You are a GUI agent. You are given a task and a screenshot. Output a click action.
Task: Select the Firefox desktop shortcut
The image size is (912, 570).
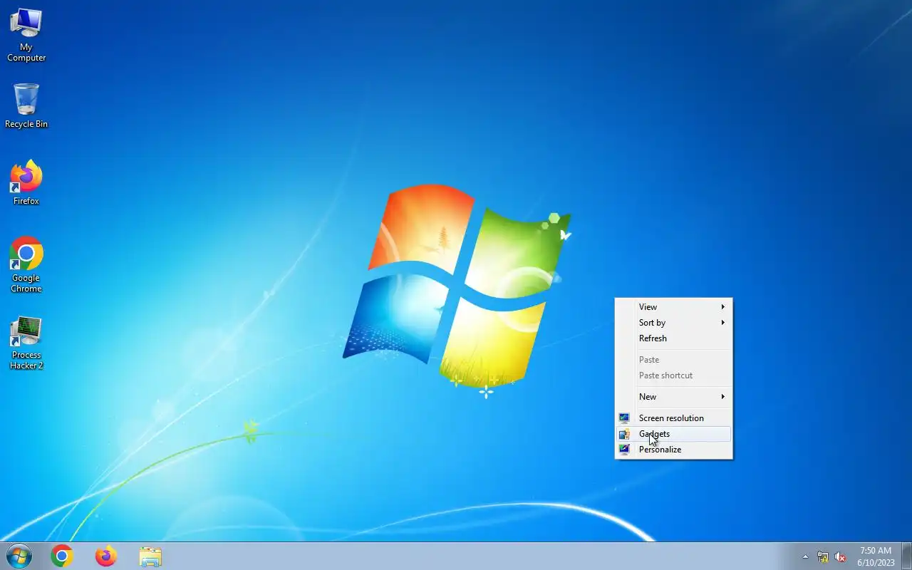coord(26,183)
